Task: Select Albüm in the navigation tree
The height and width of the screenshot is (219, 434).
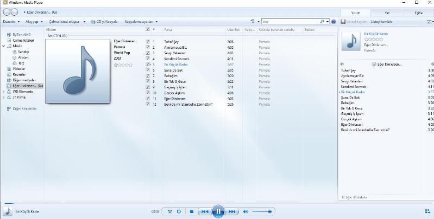Action: (x=23, y=57)
